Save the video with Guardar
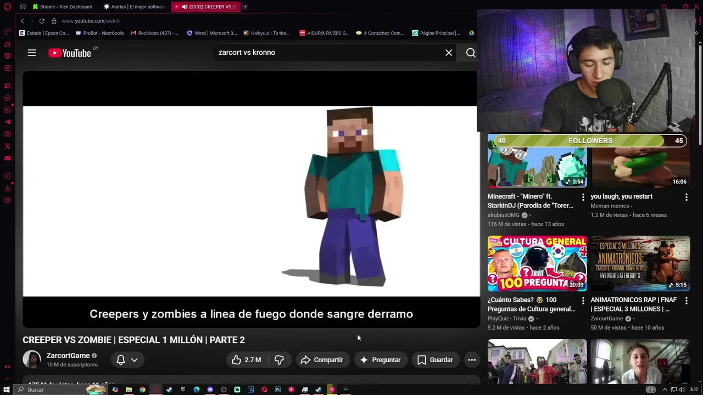 click(435, 360)
